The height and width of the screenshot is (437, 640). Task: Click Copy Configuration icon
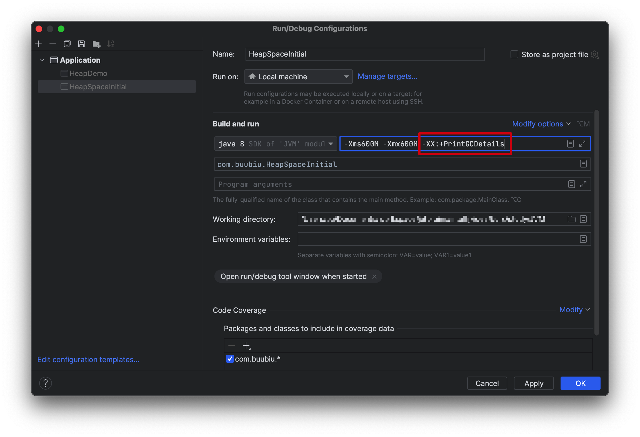coord(67,44)
